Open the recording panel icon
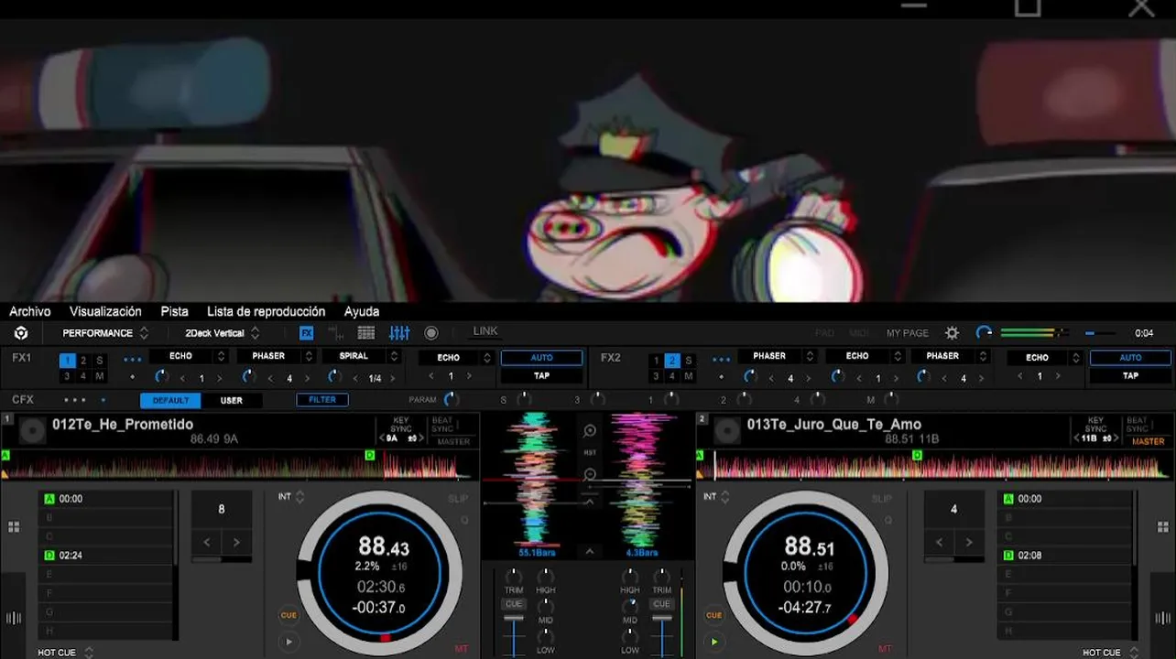Image resolution: width=1176 pixels, height=659 pixels. coord(431,333)
